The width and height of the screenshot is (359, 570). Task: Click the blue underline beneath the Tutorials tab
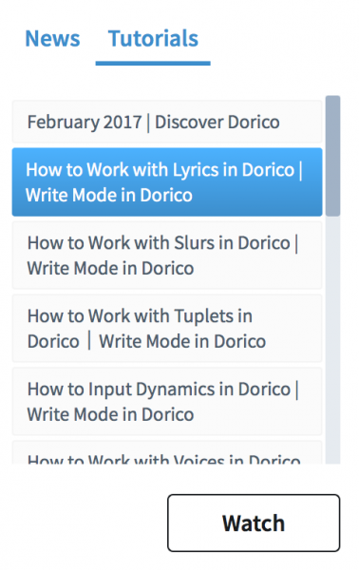(153, 64)
